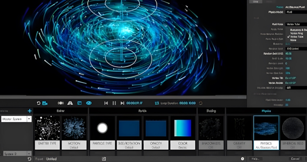This screenshot has width=307, height=162.
Task: Step forward to the next frame
Action: pos(122,103)
